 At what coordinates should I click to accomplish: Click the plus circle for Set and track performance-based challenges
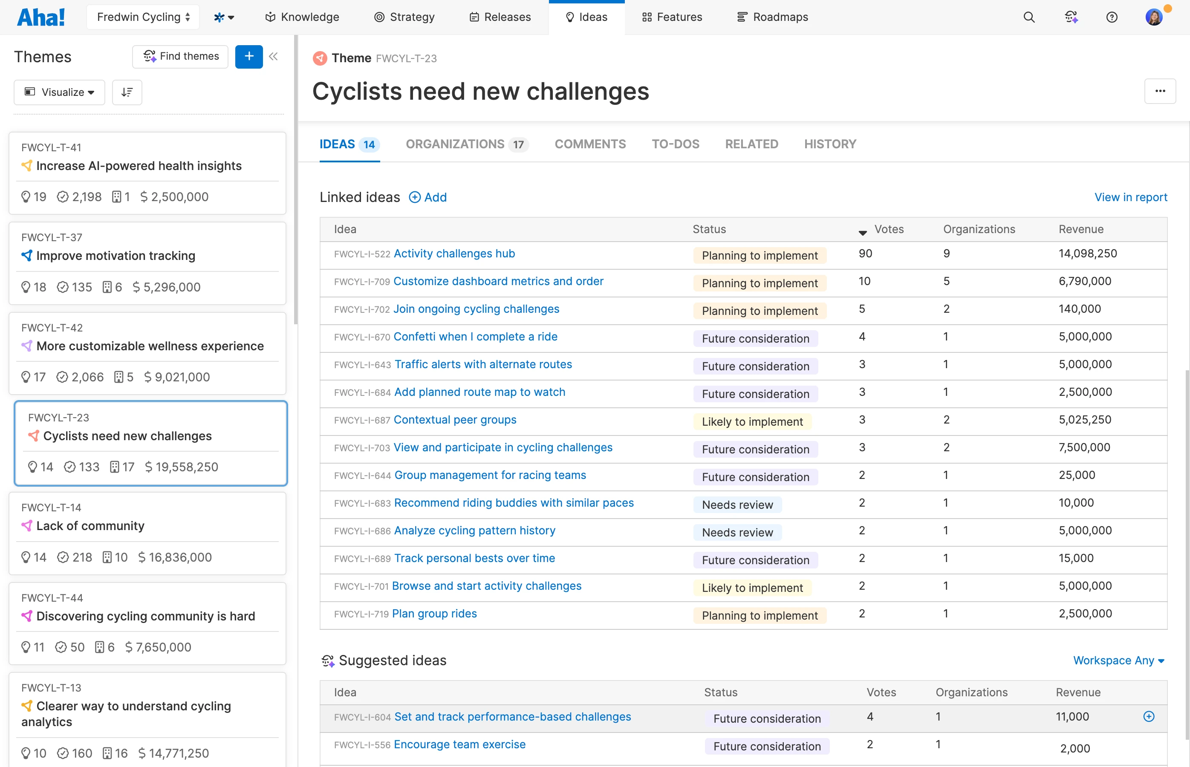click(1149, 716)
